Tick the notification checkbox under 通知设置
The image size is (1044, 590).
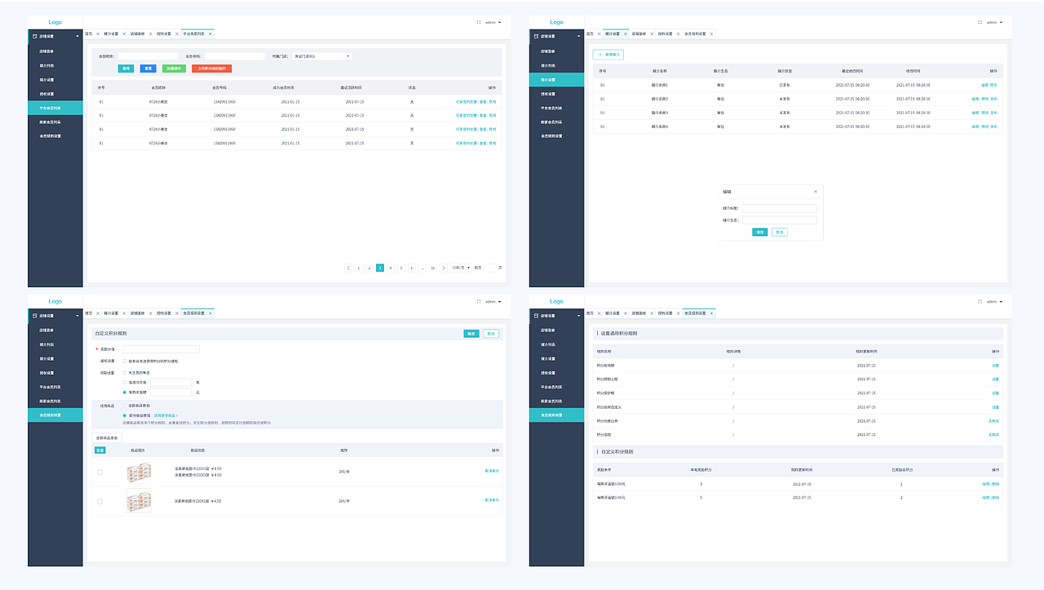124,360
